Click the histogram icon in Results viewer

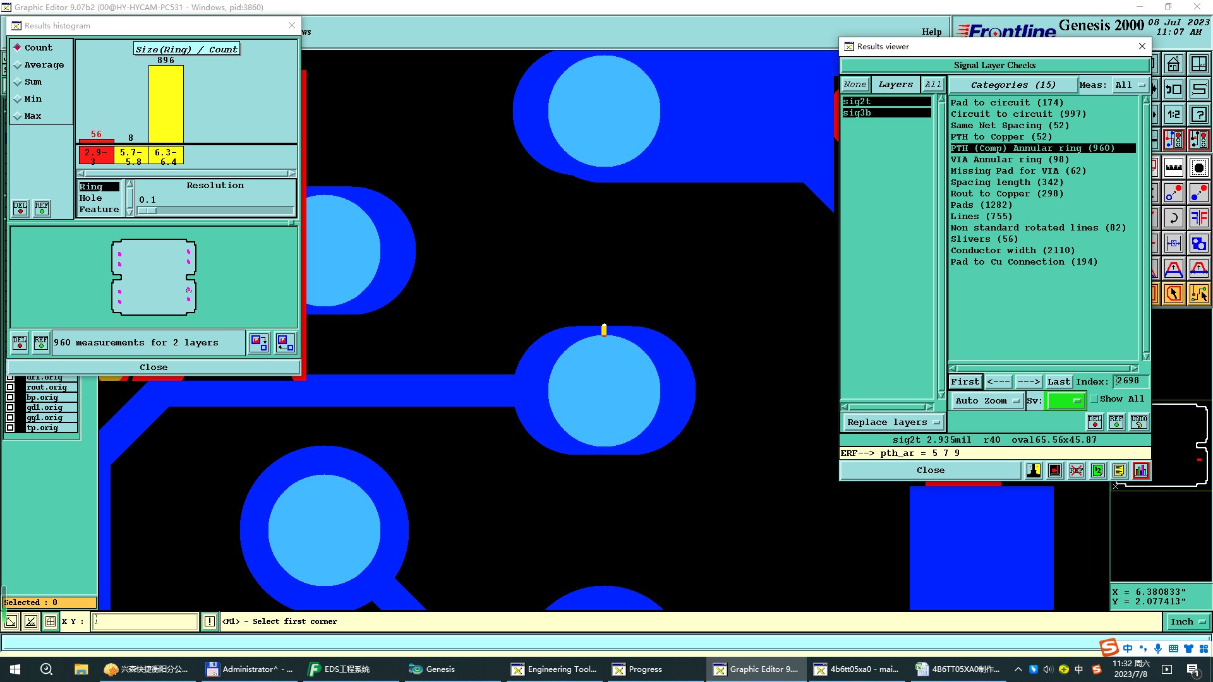[x=1141, y=470]
